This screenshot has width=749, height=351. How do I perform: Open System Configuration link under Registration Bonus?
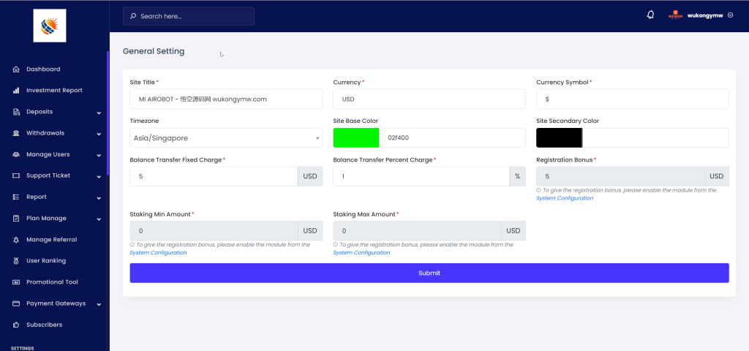coord(565,198)
